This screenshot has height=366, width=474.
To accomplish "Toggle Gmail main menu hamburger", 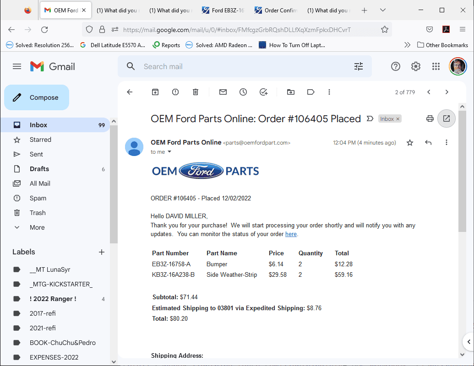I will (17, 66).
